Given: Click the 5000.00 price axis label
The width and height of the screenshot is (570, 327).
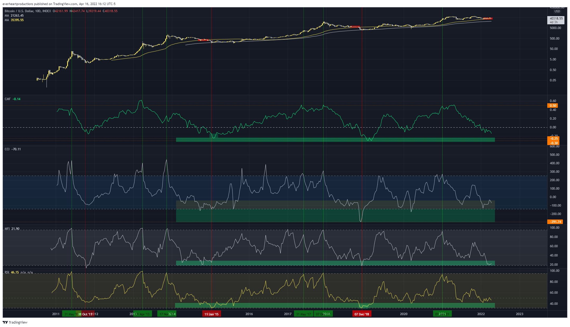Looking at the screenshot, I should click(x=555, y=28).
